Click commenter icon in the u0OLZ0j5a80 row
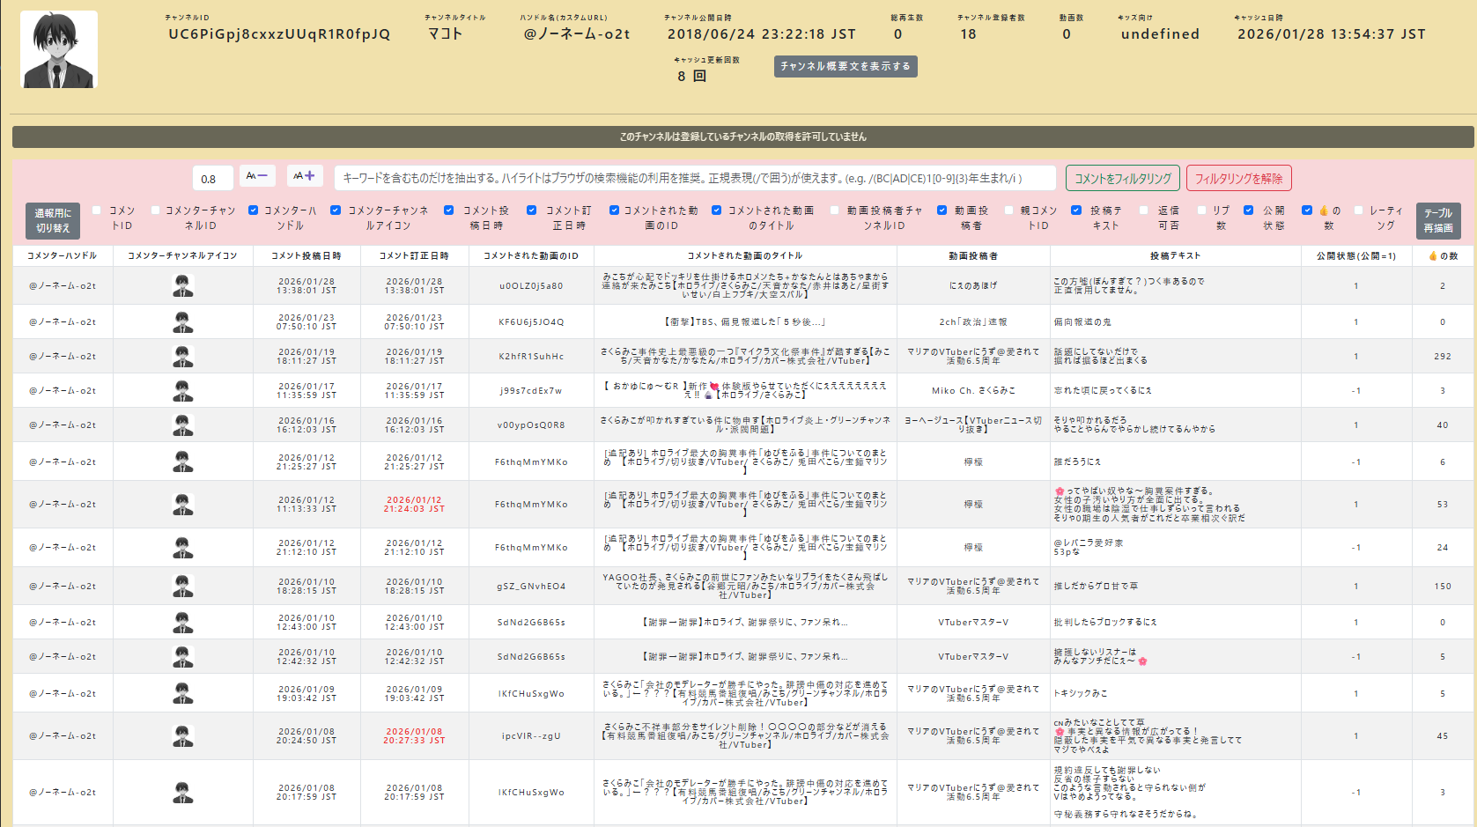 (182, 285)
